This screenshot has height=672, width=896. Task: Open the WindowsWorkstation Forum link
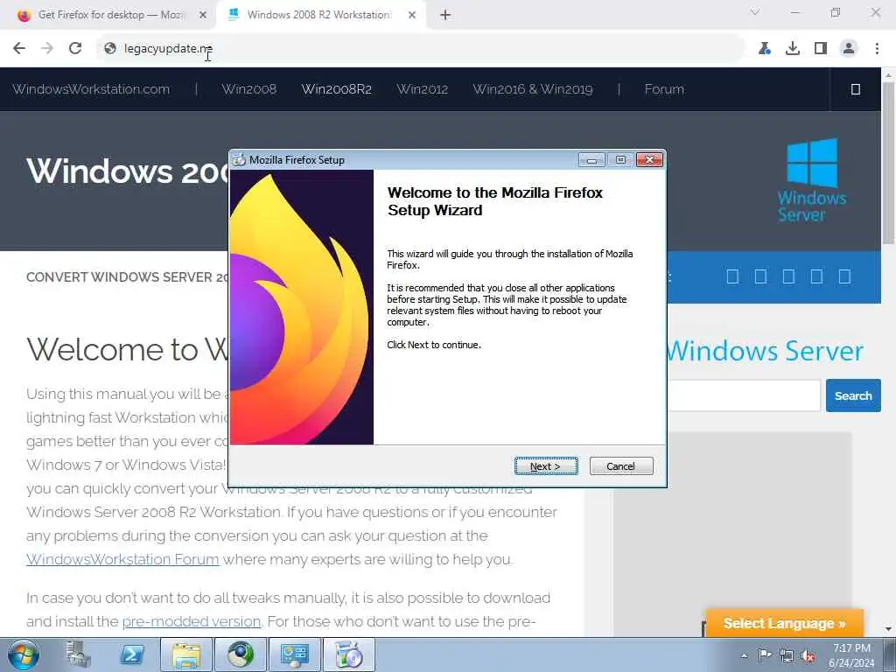(122, 559)
